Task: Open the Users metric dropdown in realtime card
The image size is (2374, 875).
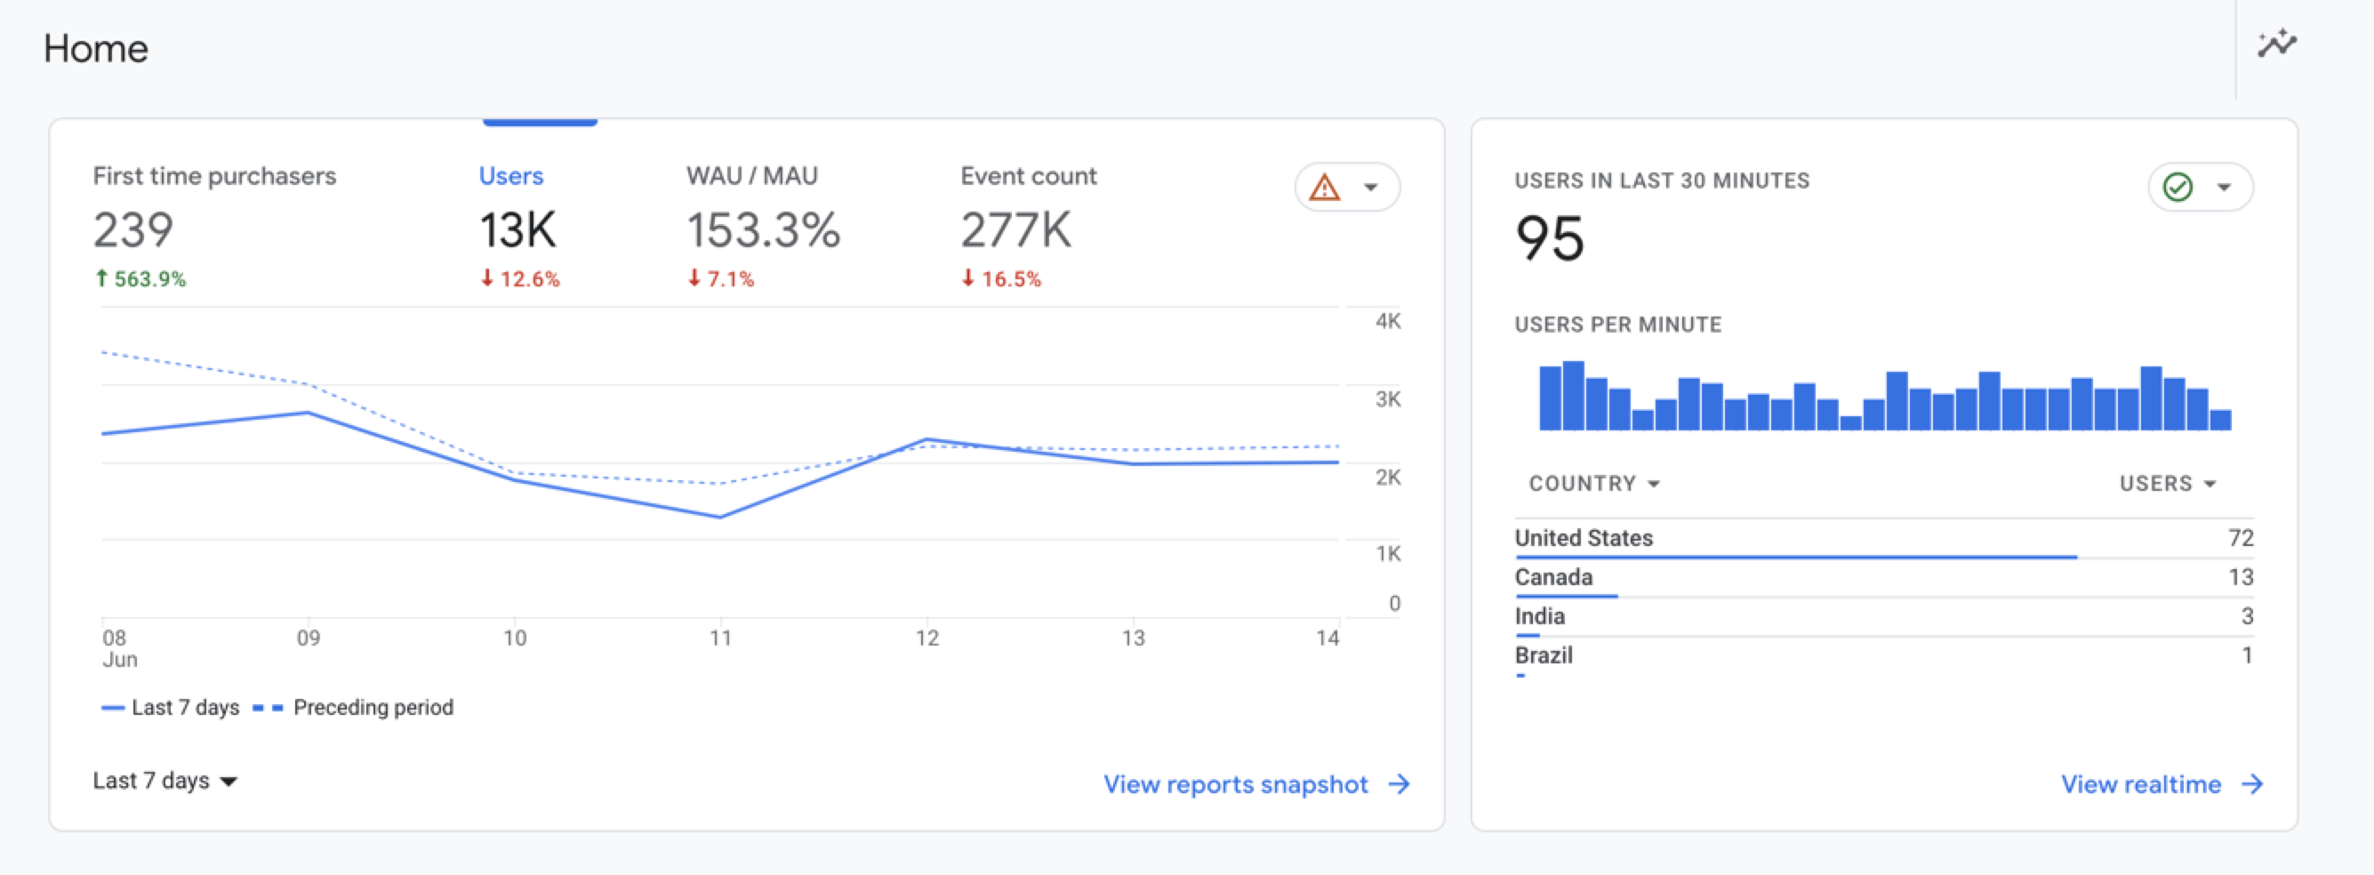Action: click(2167, 483)
